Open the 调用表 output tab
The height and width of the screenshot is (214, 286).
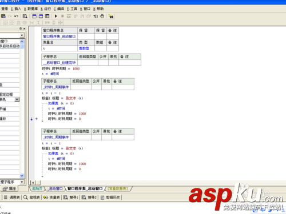(12, 197)
